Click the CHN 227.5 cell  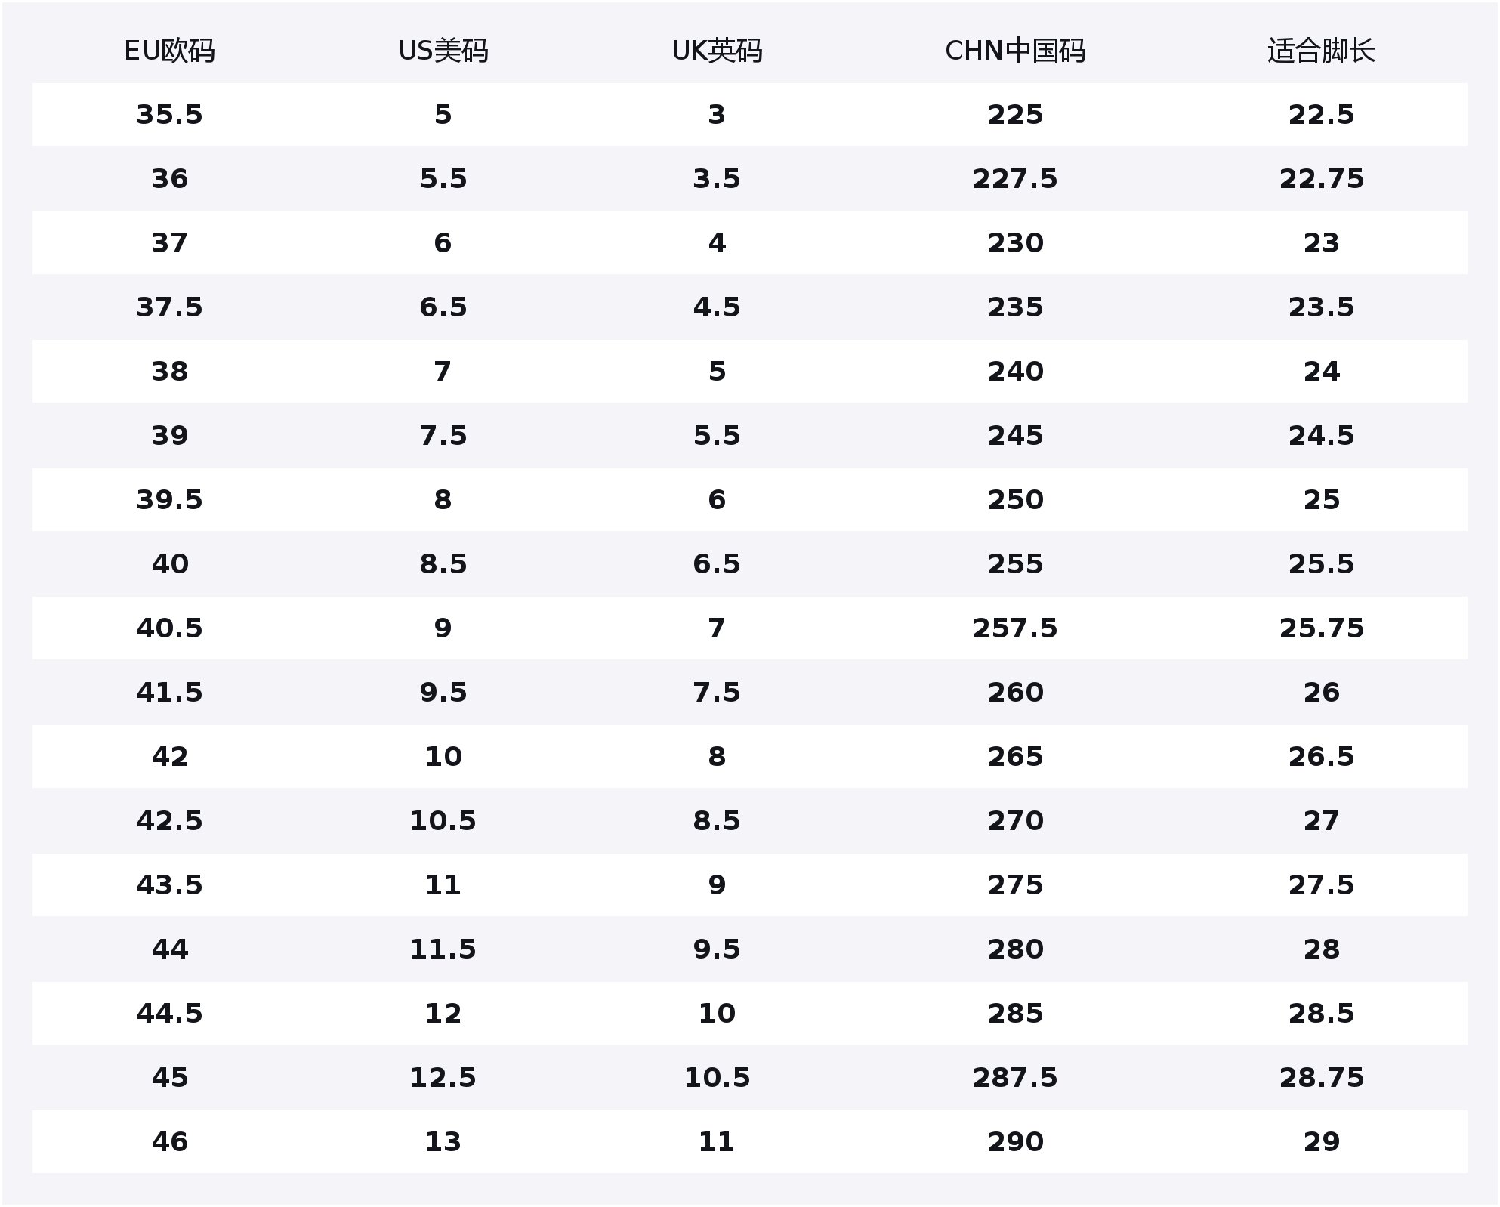[x=1015, y=179]
